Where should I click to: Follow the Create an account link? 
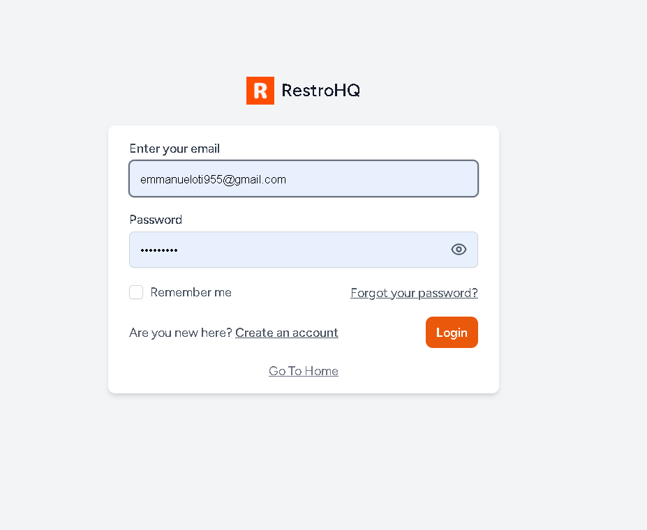pyautogui.click(x=287, y=333)
